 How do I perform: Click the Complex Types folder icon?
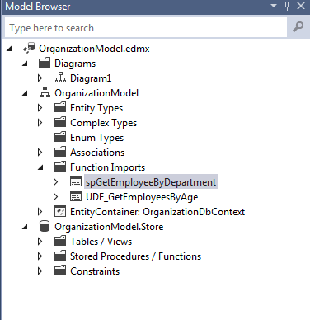60,122
